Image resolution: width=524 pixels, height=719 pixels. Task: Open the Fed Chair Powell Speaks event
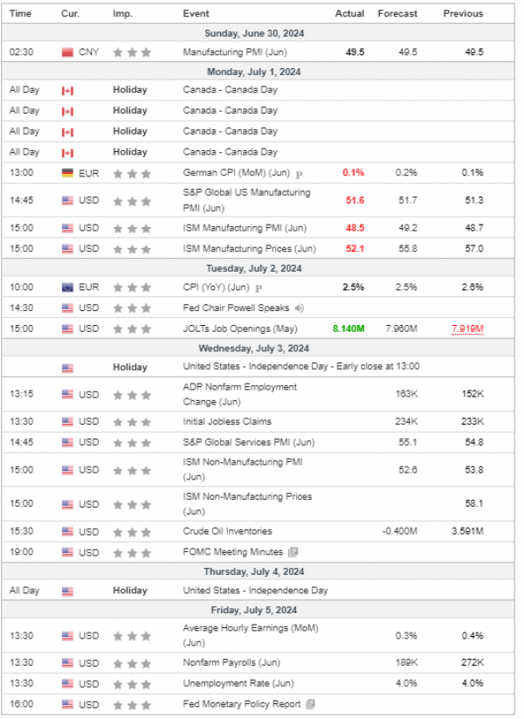coord(236,308)
